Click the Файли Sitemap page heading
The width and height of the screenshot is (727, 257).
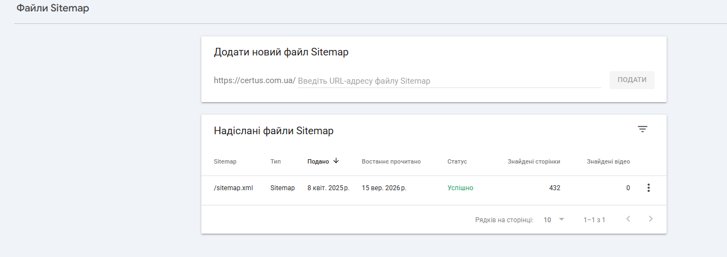click(x=53, y=9)
